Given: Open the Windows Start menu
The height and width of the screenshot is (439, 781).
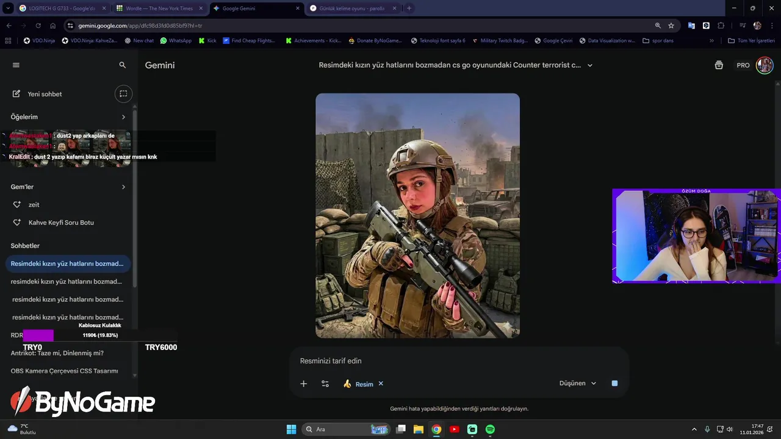Looking at the screenshot, I should tap(292, 429).
